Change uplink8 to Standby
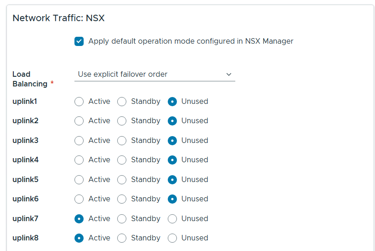The width and height of the screenshot is (375, 251). [122, 238]
